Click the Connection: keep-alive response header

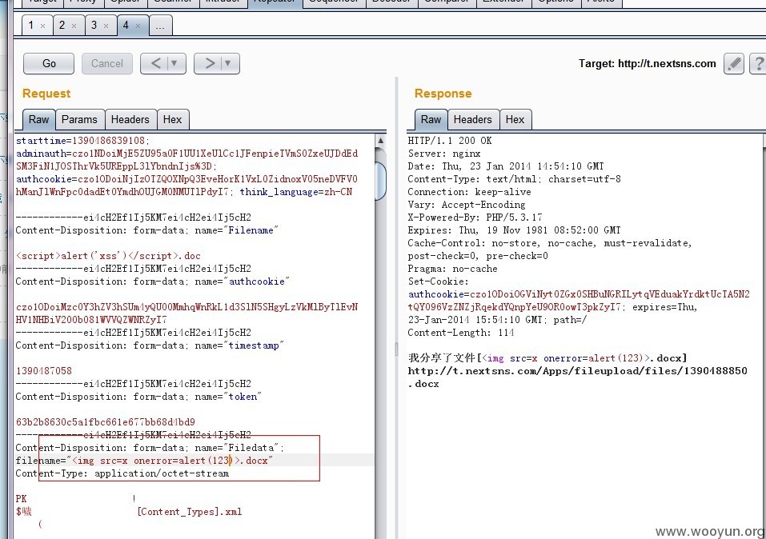[x=470, y=192]
